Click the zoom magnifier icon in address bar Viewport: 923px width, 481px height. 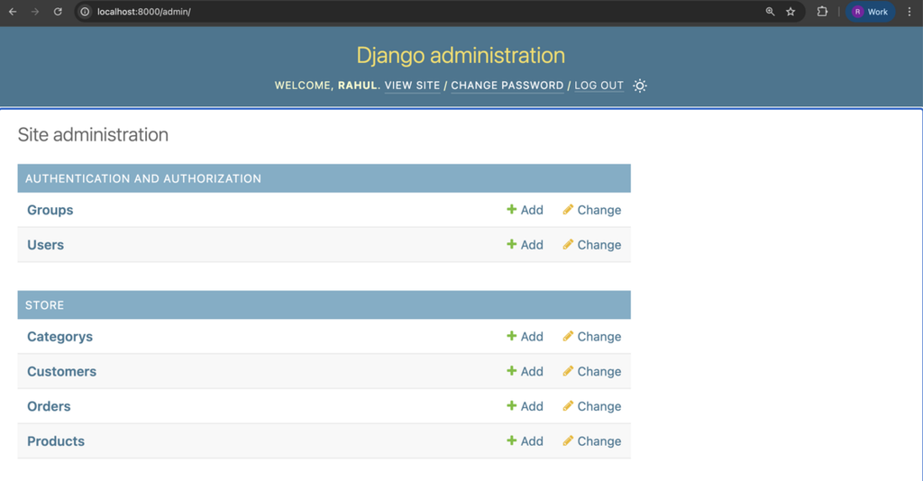click(770, 12)
